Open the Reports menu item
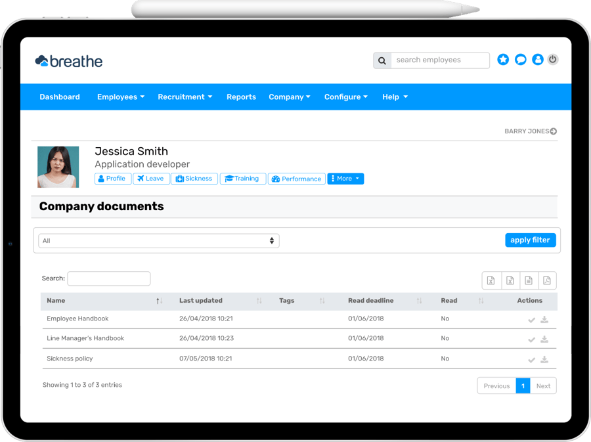The image size is (591, 442). [x=241, y=97]
